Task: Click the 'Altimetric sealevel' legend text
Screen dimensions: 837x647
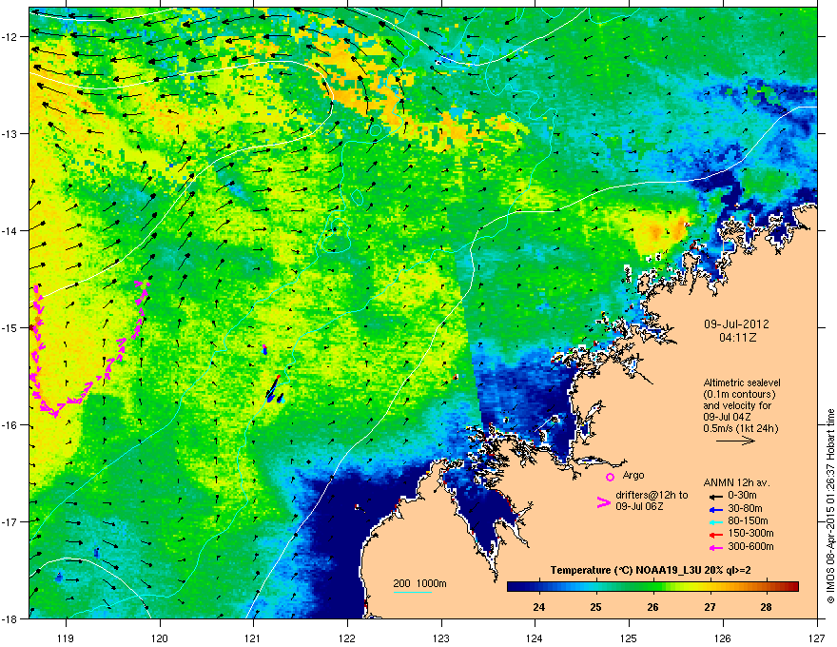Action: [x=742, y=382]
